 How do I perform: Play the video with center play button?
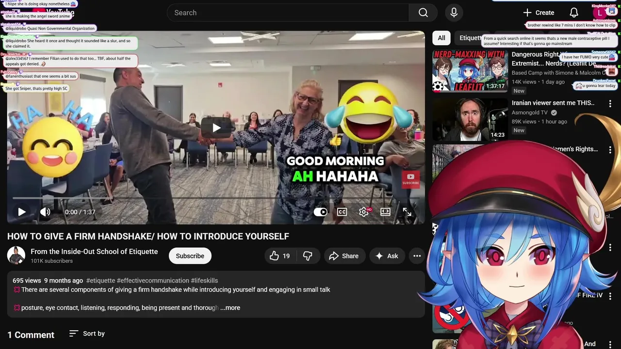[x=216, y=127]
